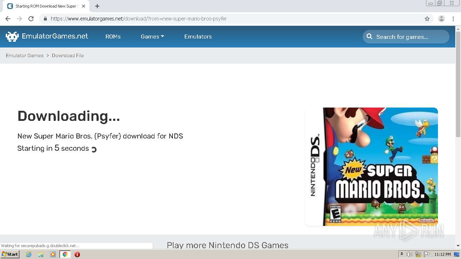Click the Download File breadcrumb
461x259 pixels.
pos(68,55)
